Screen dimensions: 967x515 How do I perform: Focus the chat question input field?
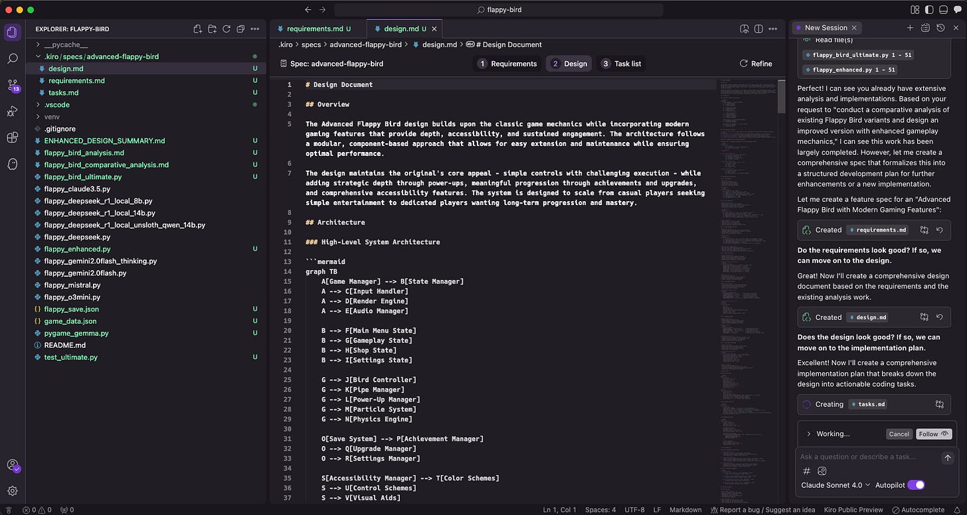point(868,457)
